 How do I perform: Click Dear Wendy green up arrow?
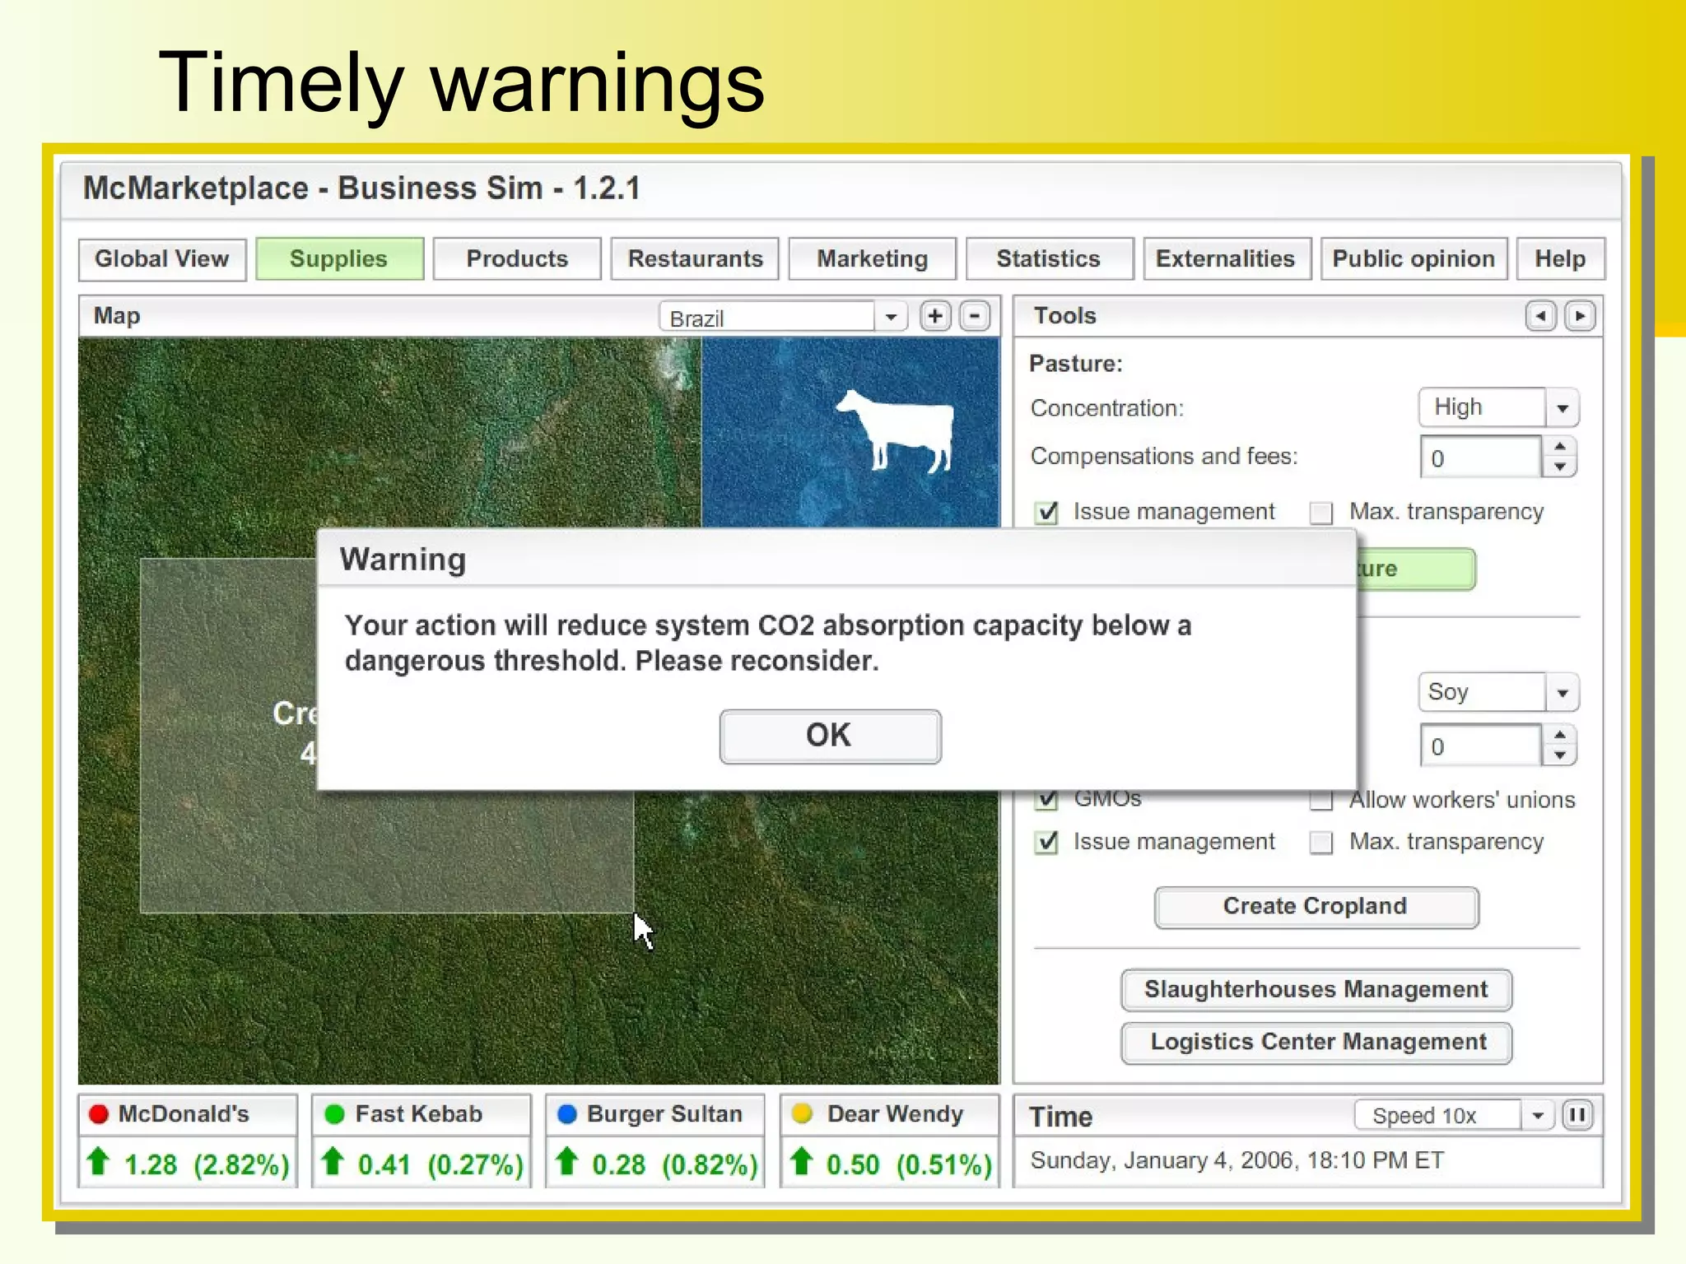(x=801, y=1161)
